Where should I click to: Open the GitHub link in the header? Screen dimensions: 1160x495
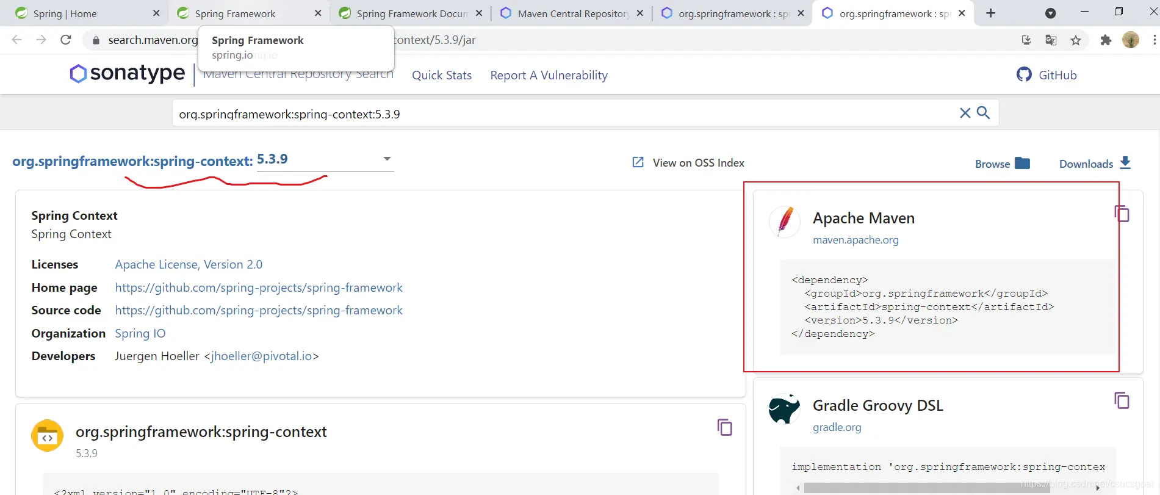(1047, 75)
